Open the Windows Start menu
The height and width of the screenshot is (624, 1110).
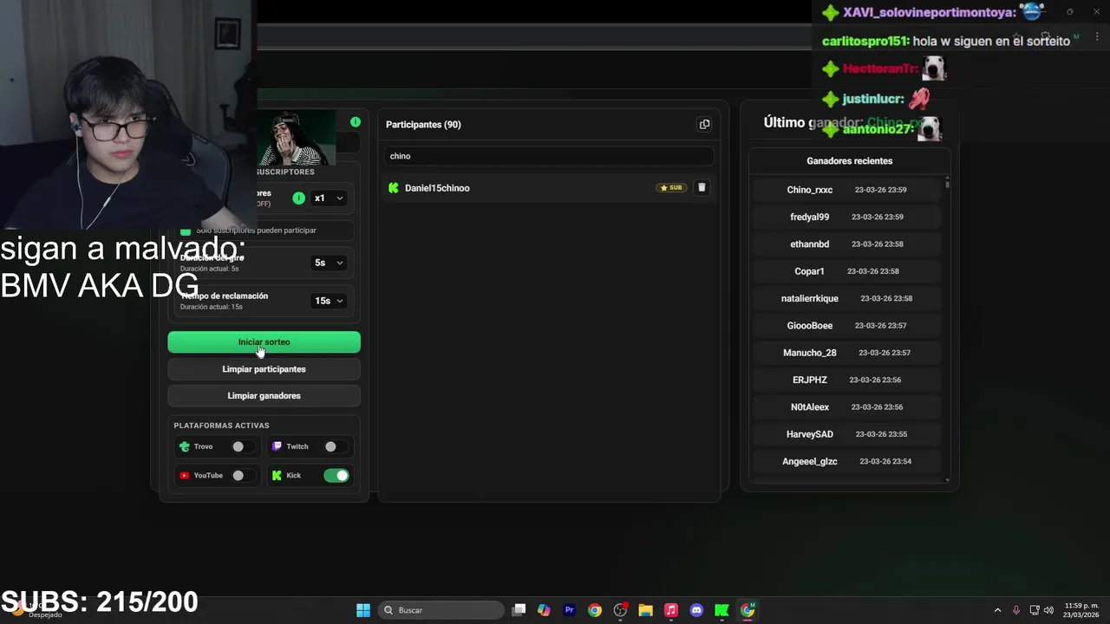pyautogui.click(x=363, y=610)
